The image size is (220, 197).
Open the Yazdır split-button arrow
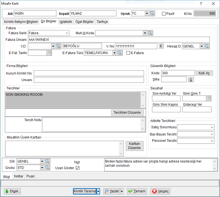[x=122, y=191]
